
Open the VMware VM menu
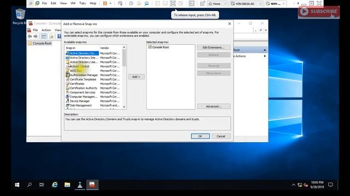coord(73,3)
